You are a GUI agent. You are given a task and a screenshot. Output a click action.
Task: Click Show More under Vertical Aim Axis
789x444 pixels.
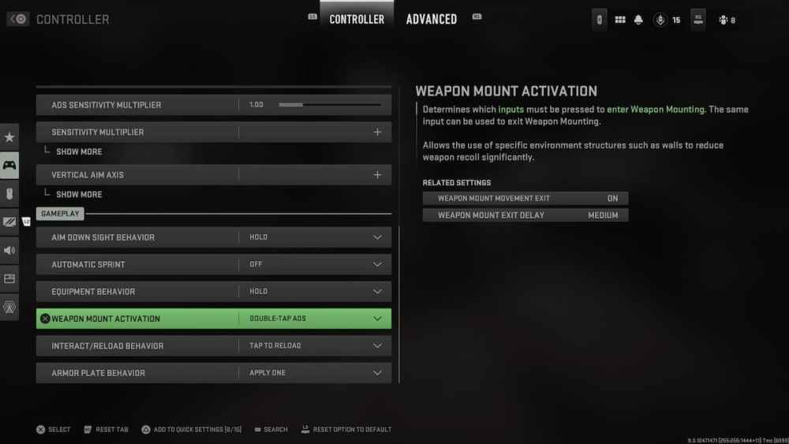coord(79,194)
